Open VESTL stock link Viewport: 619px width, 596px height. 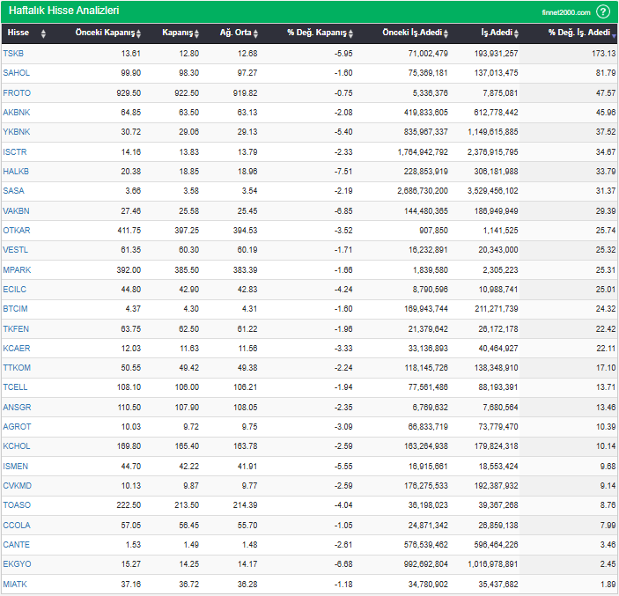pyautogui.click(x=15, y=249)
